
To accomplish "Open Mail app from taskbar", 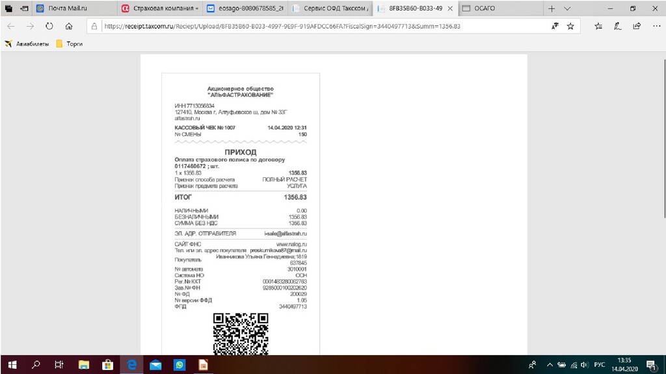I will click(x=155, y=365).
